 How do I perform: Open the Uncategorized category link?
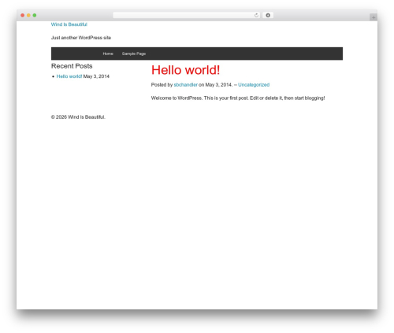coord(254,85)
